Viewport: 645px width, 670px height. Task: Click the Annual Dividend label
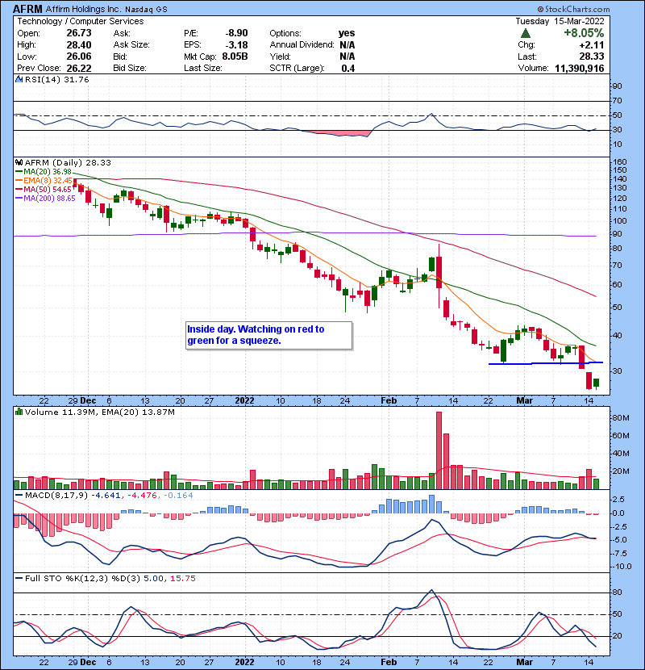pyautogui.click(x=302, y=44)
